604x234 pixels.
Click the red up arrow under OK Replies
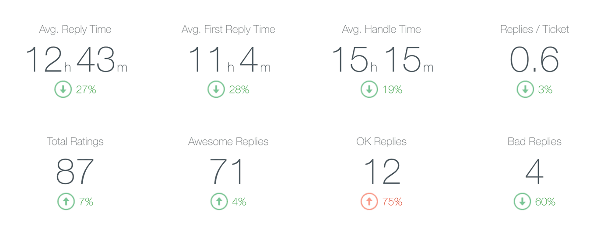click(x=369, y=202)
